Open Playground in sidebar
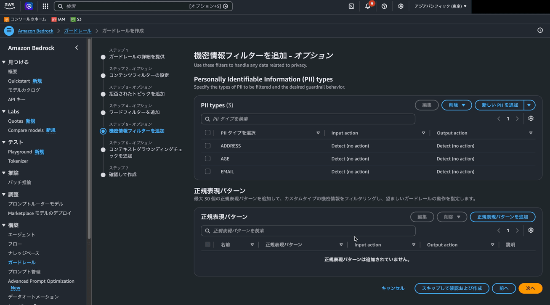Viewport: 550px width, 305px height. coord(20,152)
